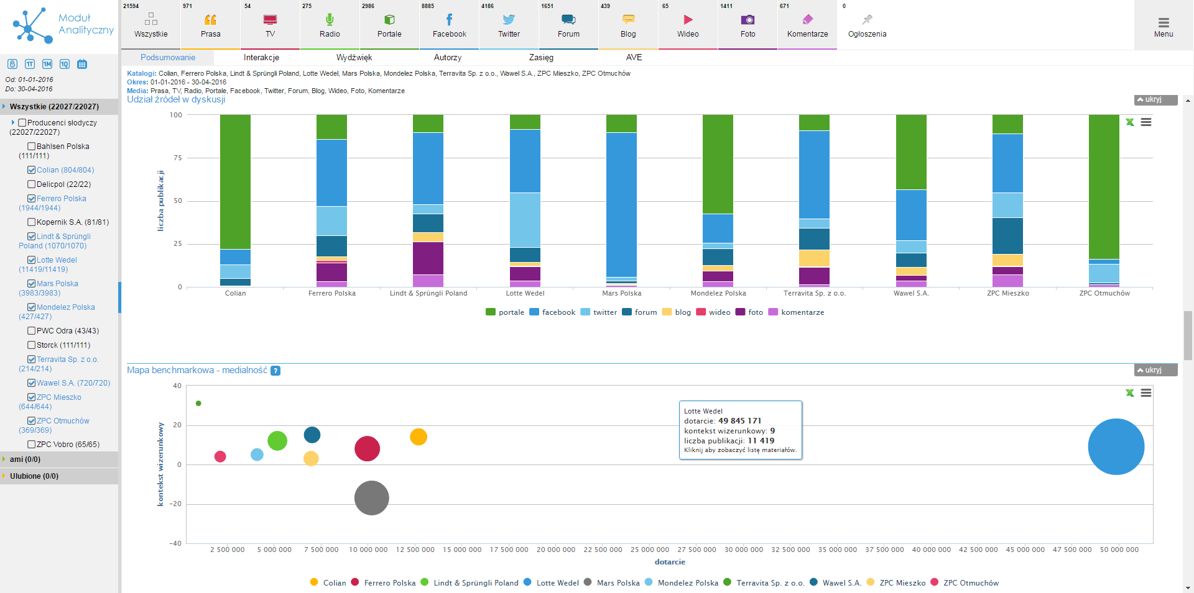
Task: Click the ZPC Otmuchów portale bar segment
Action: coord(1104,187)
